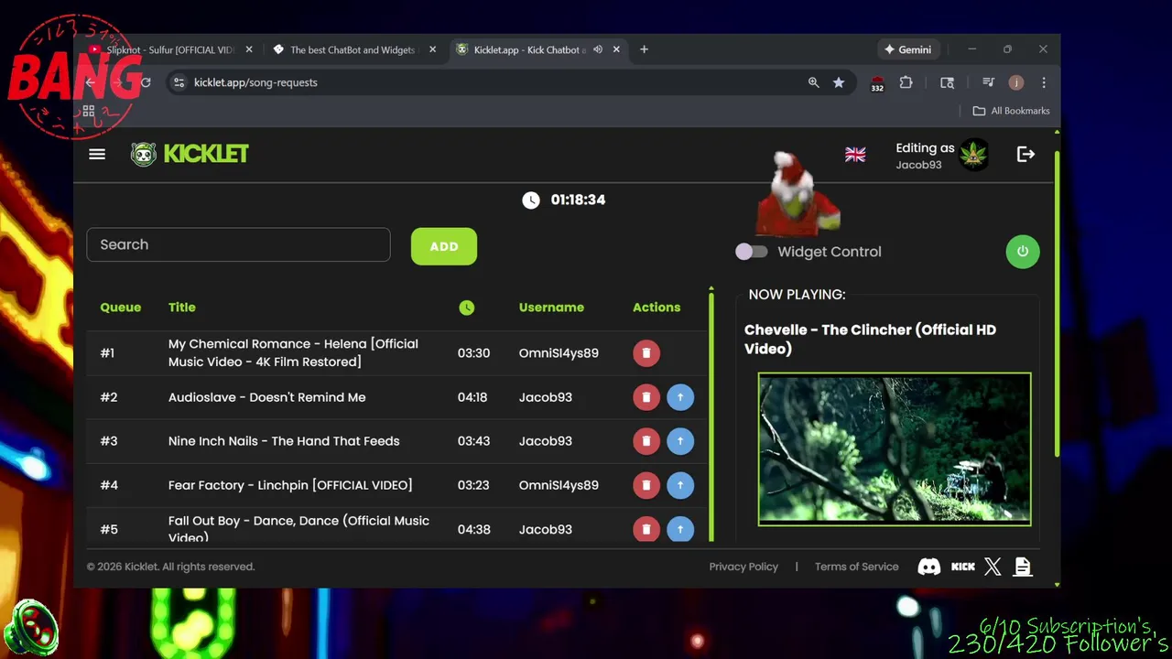Open the Kick footer icon
The width and height of the screenshot is (1172, 659).
(x=963, y=567)
